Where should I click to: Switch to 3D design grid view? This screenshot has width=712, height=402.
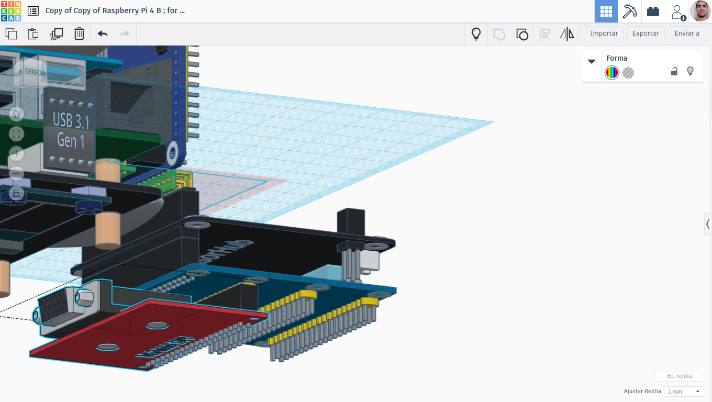pyautogui.click(x=606, y=11)
